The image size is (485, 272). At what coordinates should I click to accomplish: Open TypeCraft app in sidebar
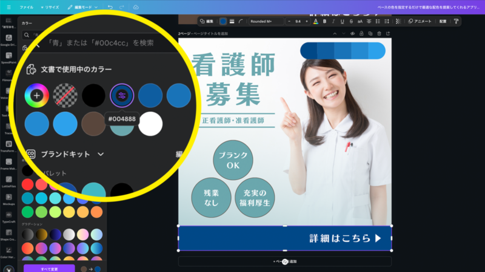coord(8,217)
